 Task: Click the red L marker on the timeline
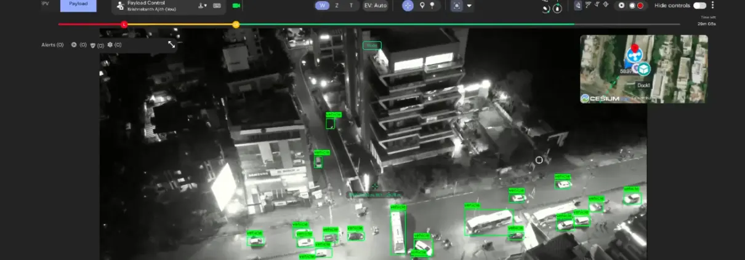pos(124,25)
